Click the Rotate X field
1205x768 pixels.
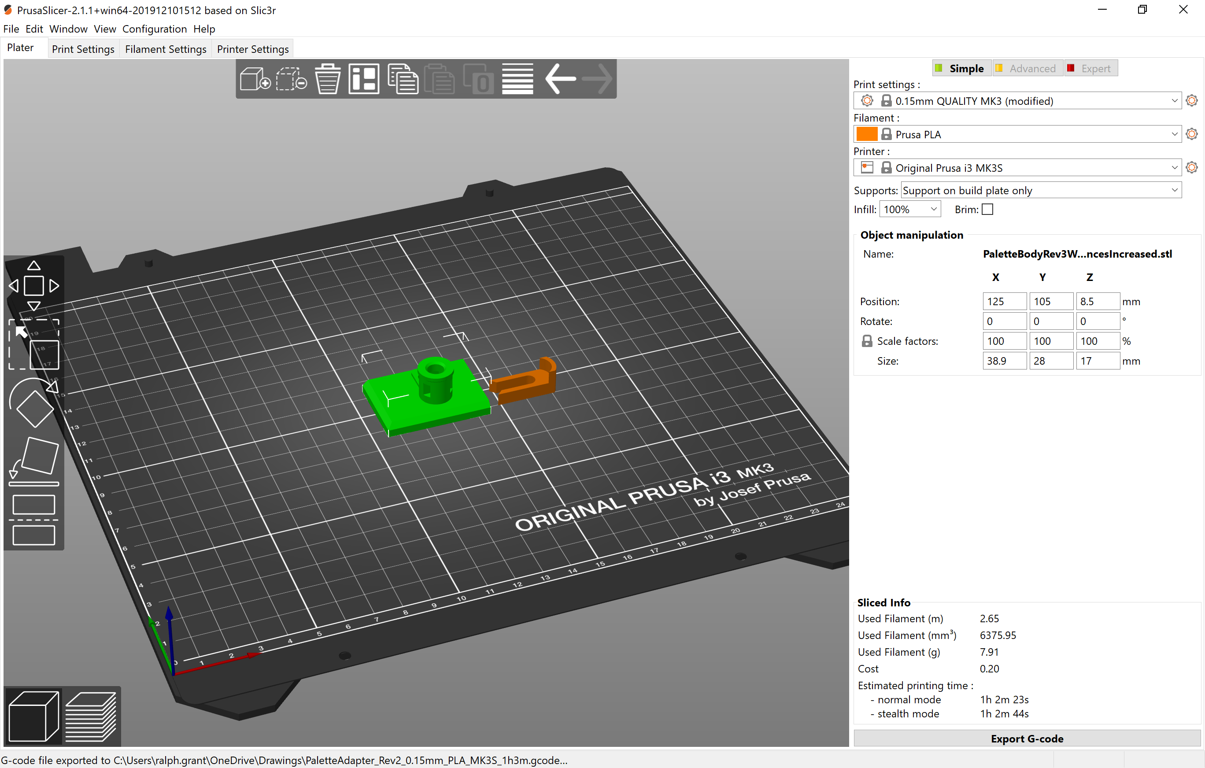tap(1004, 321)
